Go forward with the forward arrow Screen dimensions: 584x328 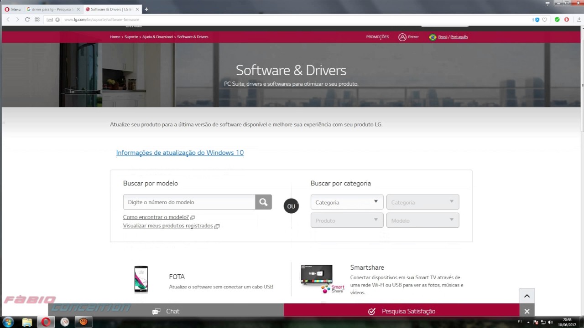pos(17,20)
